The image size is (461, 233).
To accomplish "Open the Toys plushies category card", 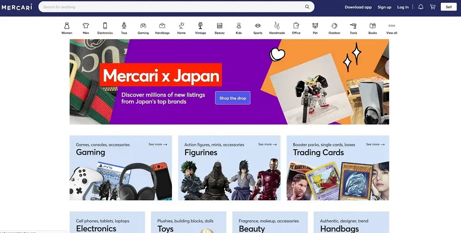I will pyautogui.click(x=189, y=222).
